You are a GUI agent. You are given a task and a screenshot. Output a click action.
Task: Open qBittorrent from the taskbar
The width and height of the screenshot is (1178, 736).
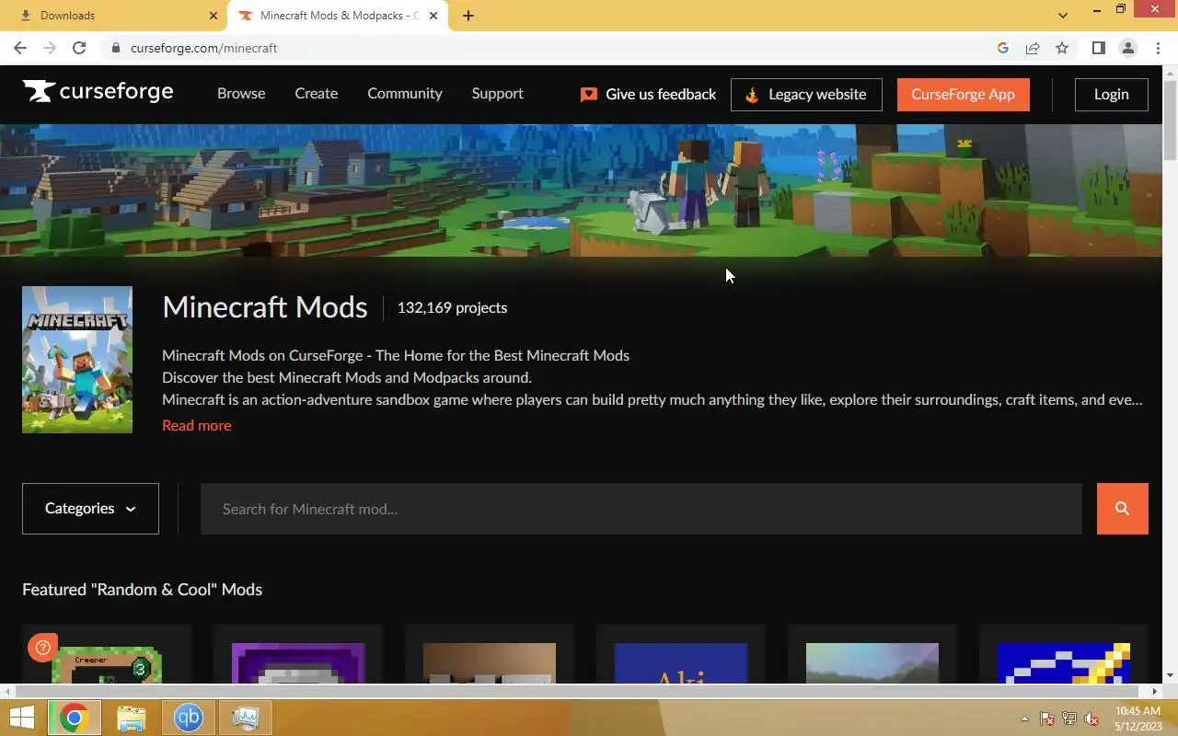click(x=188, y=718)
